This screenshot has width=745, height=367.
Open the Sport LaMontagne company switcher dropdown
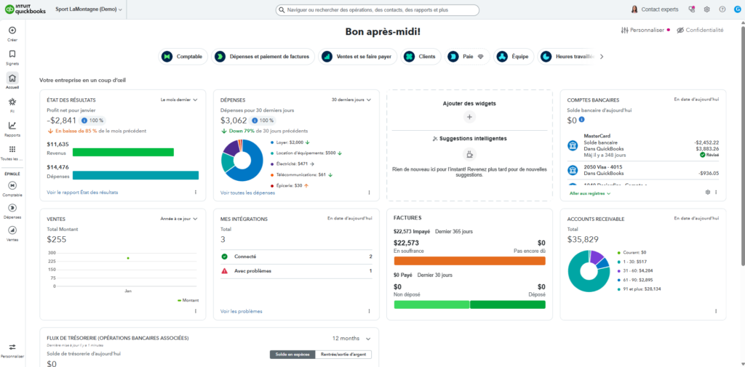point(89,9)
